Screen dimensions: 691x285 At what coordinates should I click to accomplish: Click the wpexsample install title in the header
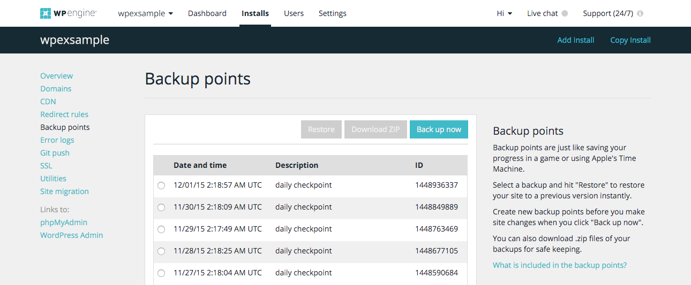(x=74, y=40)
